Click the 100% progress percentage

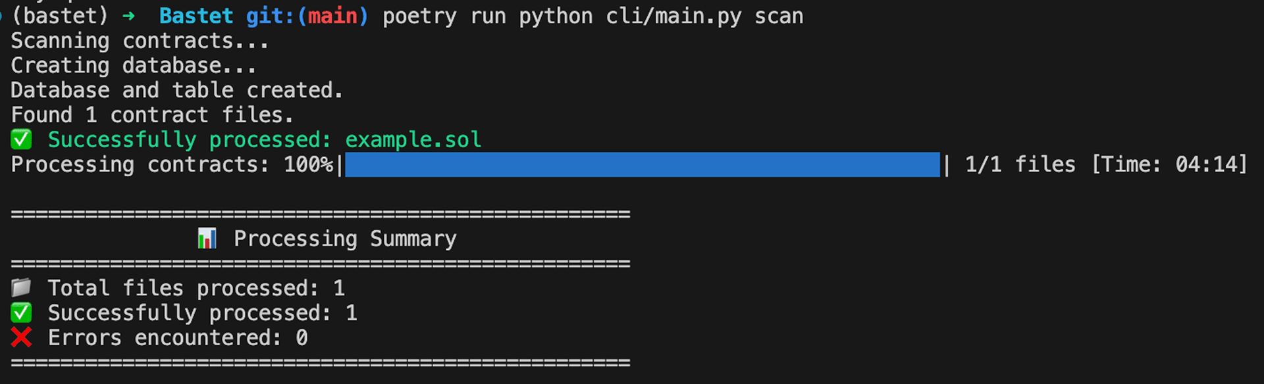308,164
